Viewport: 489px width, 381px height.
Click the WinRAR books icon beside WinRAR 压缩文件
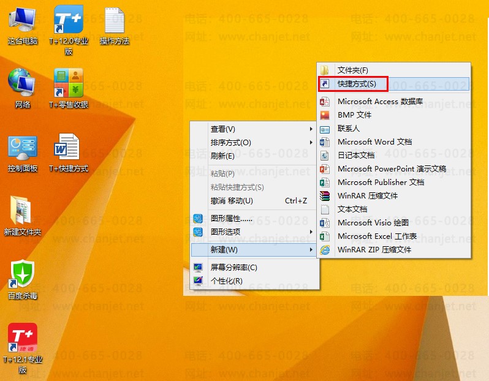(x=325, y=196)
